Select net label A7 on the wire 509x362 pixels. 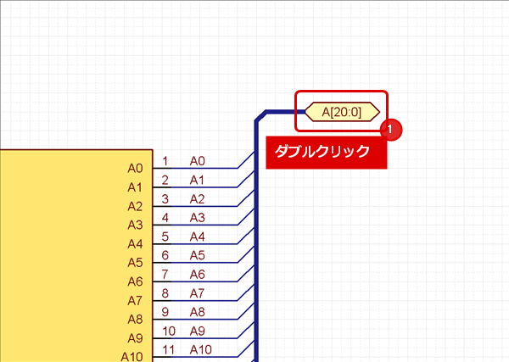(197, 293)
